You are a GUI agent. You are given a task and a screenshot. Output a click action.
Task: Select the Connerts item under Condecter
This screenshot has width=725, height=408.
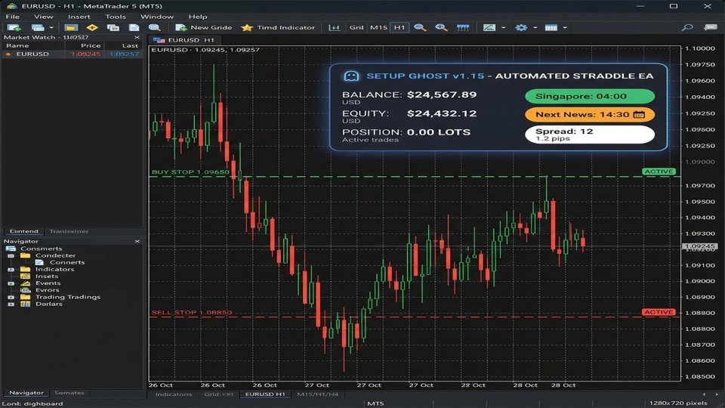pyautogui.click(x=67, y=262)
